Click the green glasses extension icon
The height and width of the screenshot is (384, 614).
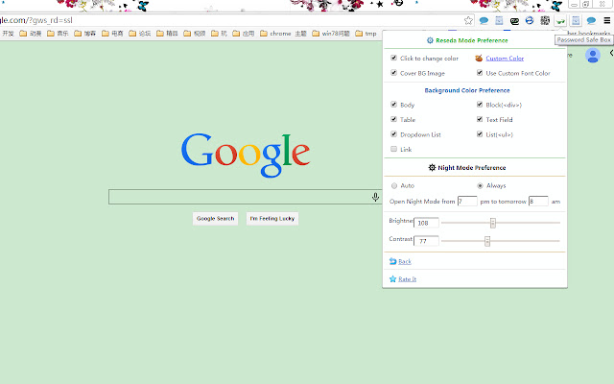pos(560,19)
